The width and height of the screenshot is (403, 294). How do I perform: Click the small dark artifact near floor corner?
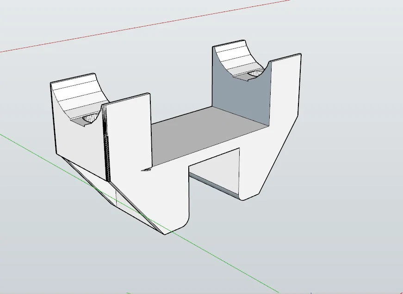pyautogui.click(x=146, y=169)
